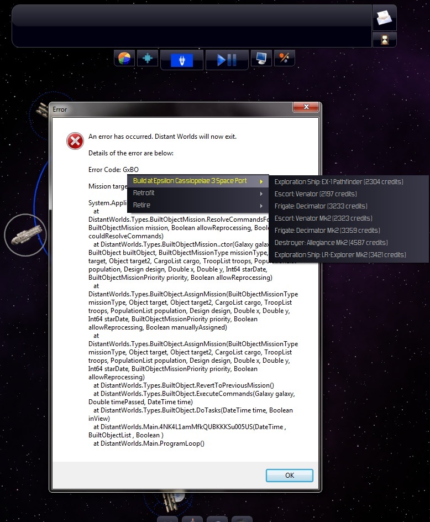Open the messages envelope icon

(x=384, y=17)
